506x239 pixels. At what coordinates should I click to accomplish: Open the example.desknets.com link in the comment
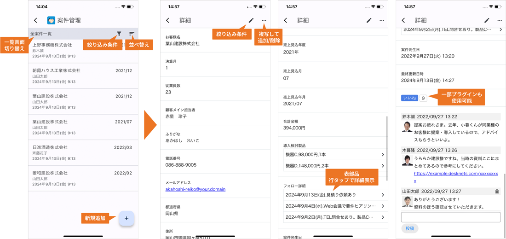click(455, 174)
